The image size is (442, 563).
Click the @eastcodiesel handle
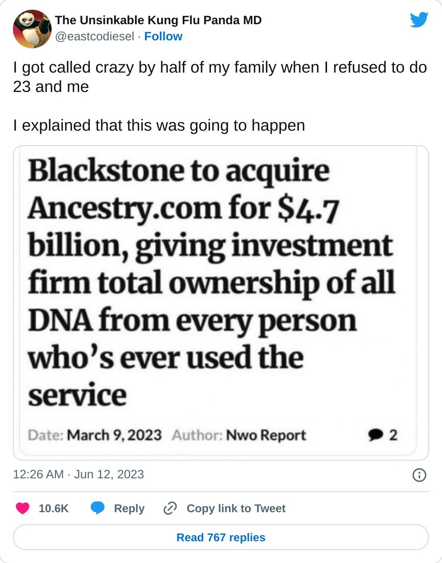(94, 36)
